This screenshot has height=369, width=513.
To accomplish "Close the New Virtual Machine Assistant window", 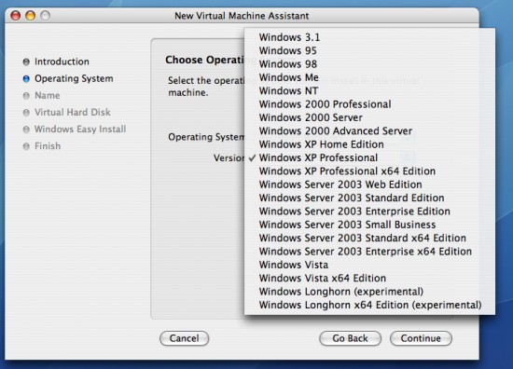I will point(15,15).
